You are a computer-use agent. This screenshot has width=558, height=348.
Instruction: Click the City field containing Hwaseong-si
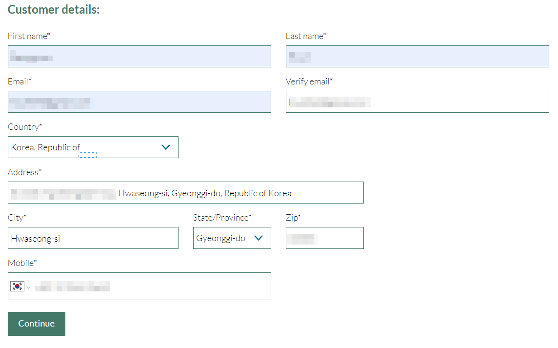point(93,238)
